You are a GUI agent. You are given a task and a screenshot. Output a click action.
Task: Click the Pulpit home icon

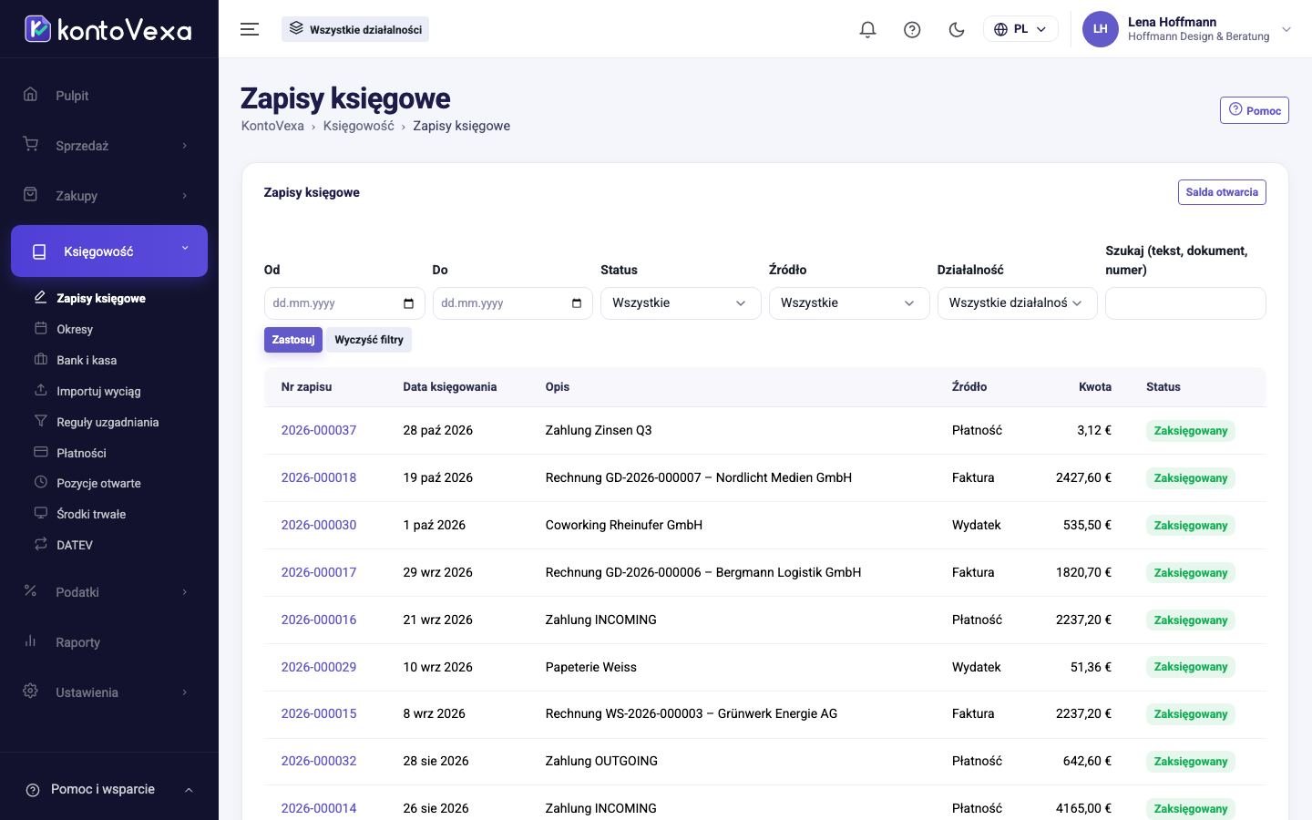(x=30, y=94)
